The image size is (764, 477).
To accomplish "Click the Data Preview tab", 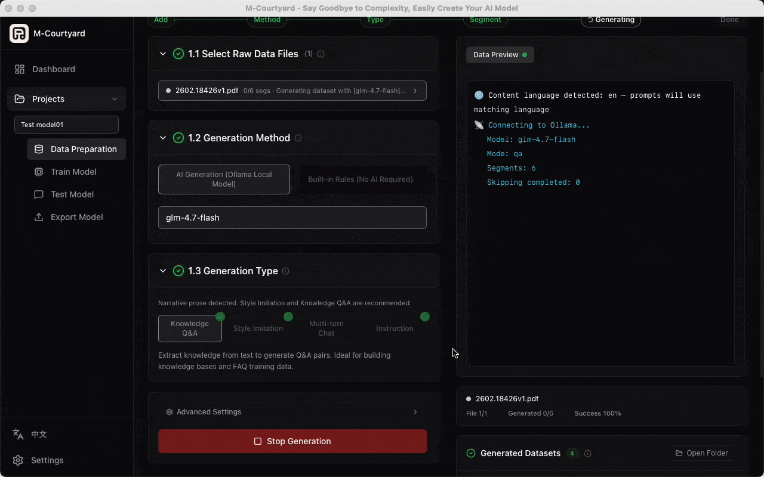I will pyautogui.click(x=500, y=55).
